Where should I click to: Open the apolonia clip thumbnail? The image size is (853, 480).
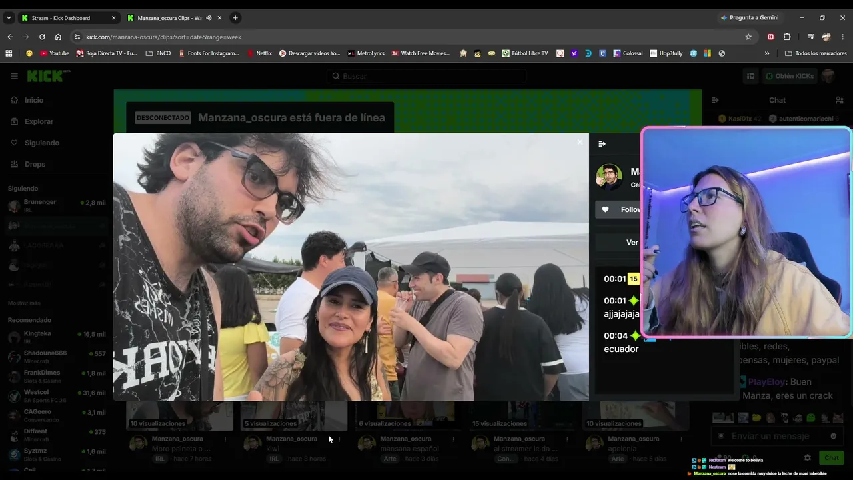coord(636,415)
